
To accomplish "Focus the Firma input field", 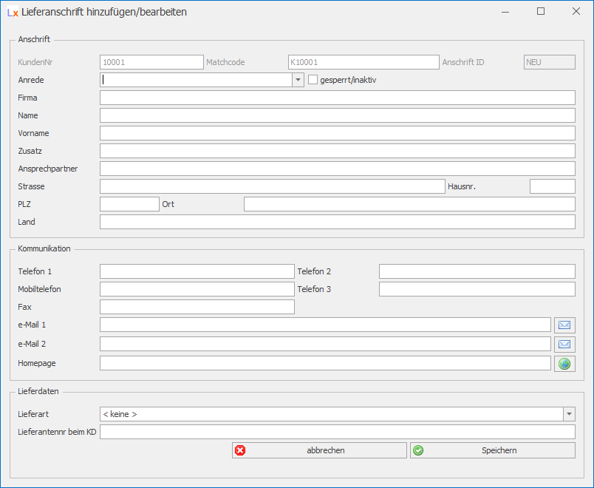I will click(337, 98).
